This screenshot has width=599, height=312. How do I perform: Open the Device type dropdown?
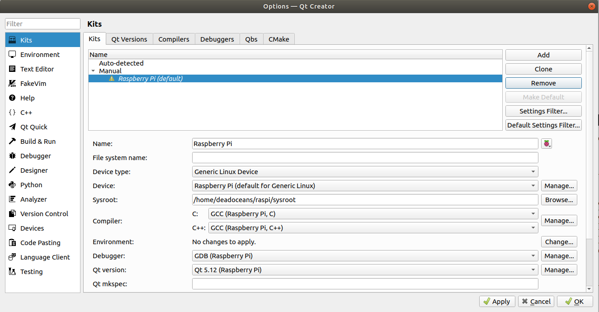[365, 172]
